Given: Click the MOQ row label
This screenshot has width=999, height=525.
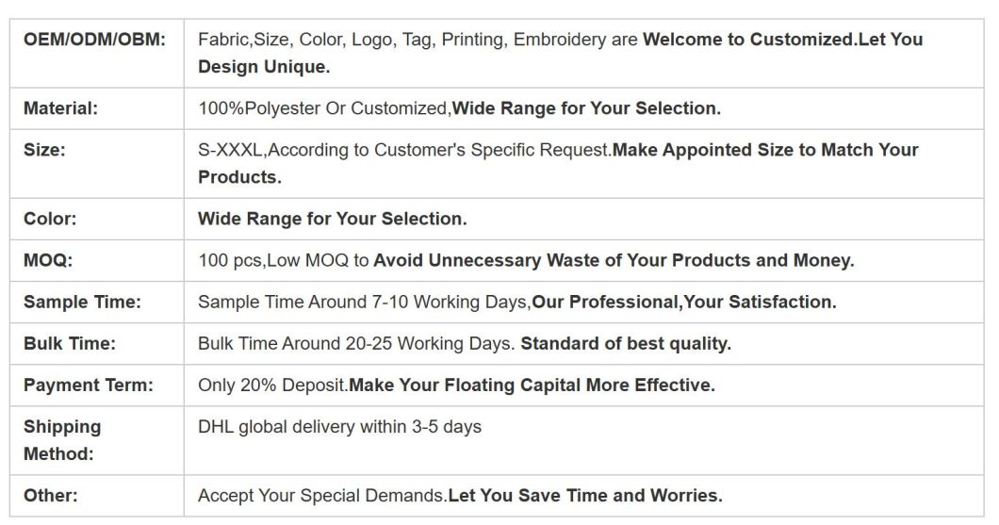Looking at the screenshot, I should pos(48,260).
